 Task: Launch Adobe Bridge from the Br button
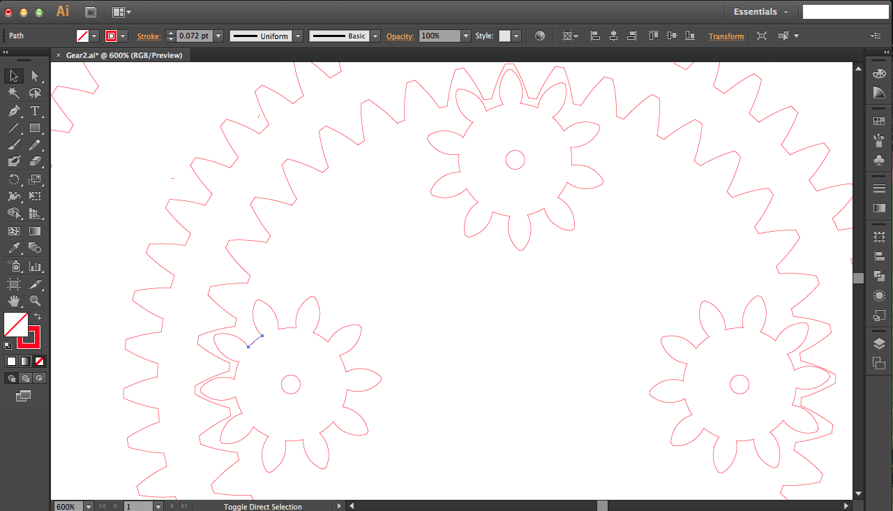(x=91, y=12)
